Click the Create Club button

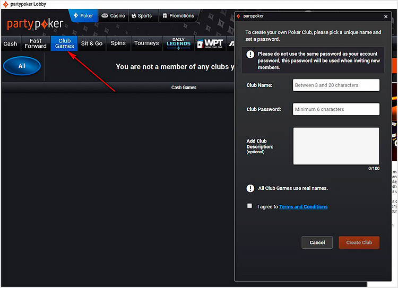(x=359, y=242)
